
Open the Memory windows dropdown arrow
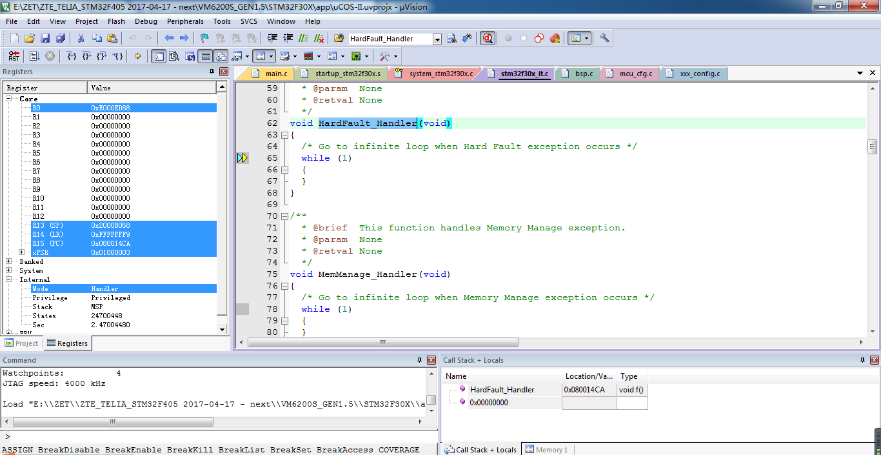(271, 56)
